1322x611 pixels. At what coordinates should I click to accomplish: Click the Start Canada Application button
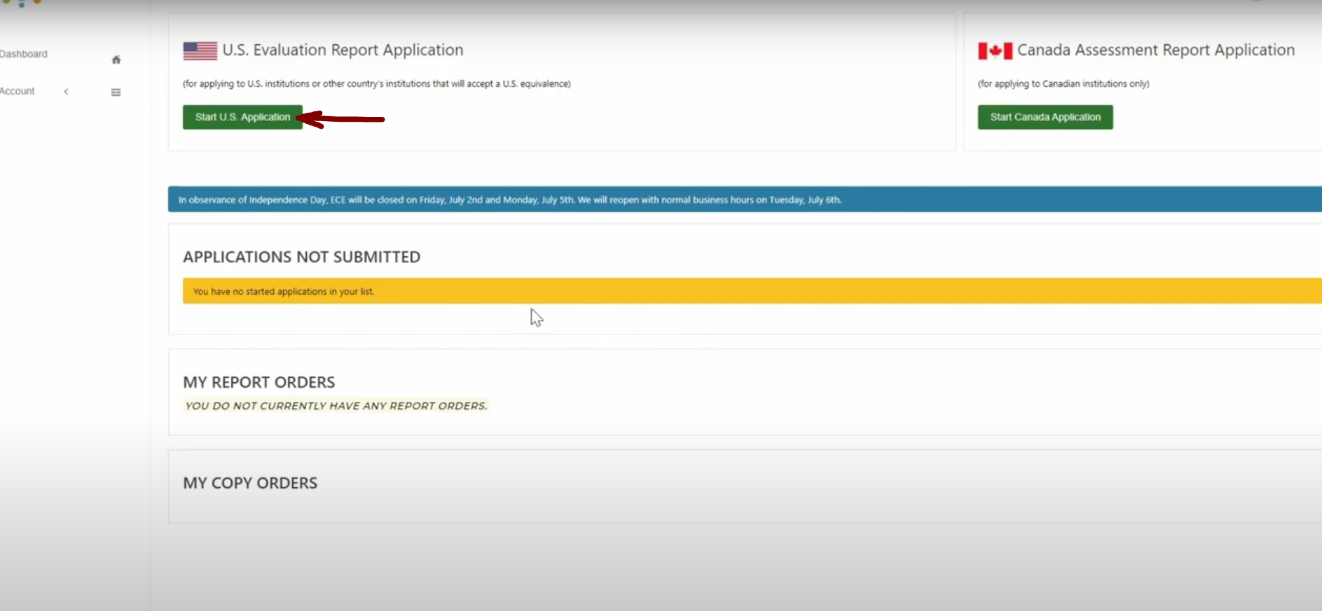click(1045, 117)
